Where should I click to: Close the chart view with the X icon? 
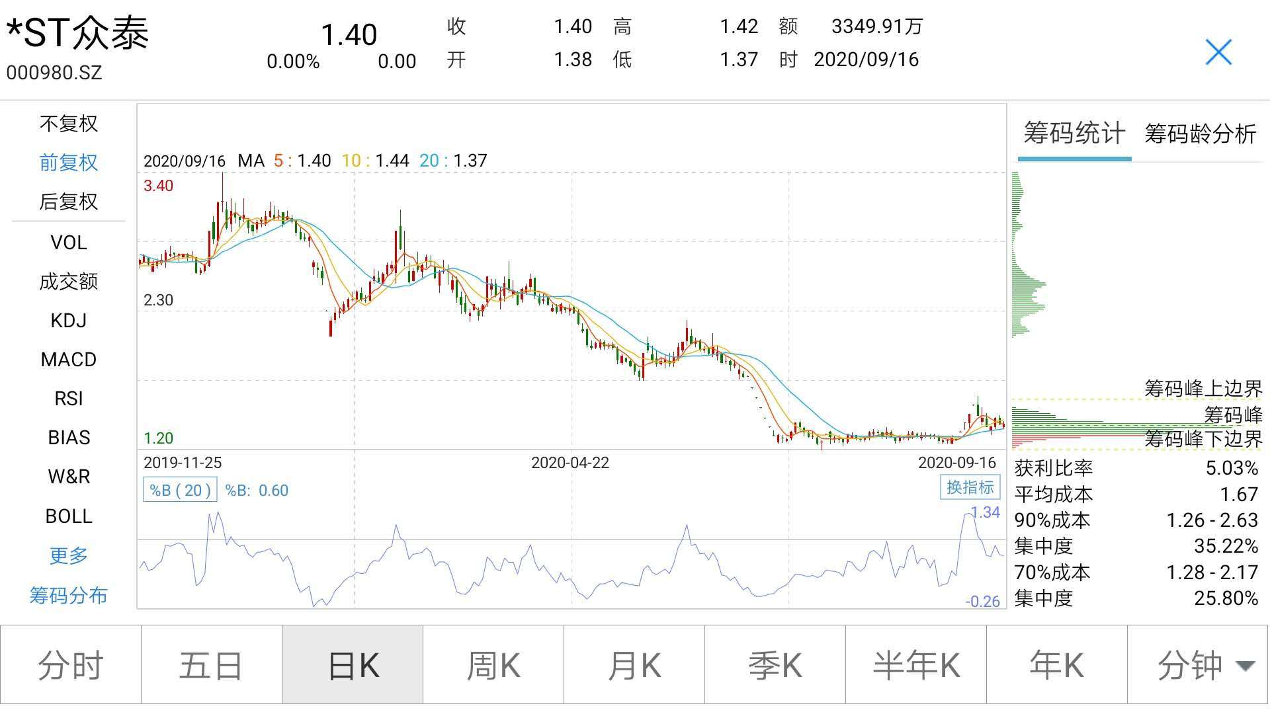(1218, 52)
